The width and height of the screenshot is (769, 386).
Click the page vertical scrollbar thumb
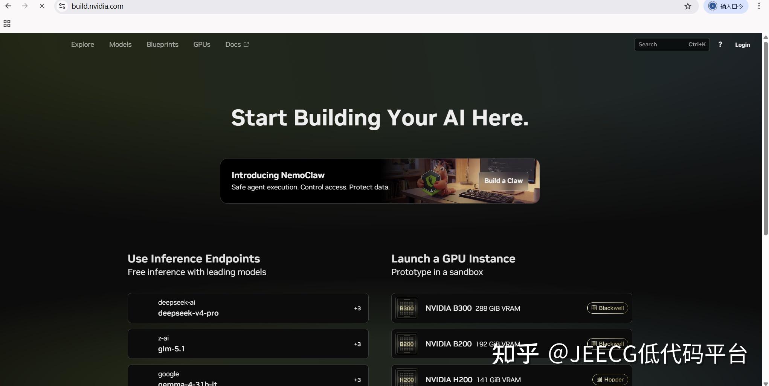tap(766, 138)
